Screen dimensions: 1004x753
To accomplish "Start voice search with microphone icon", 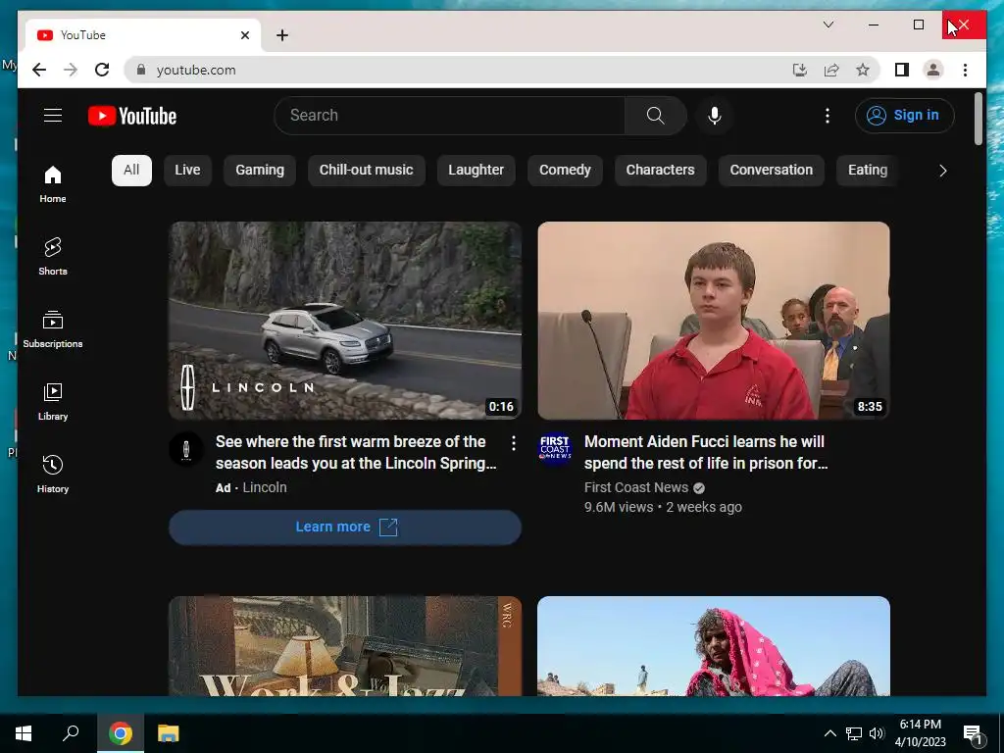I will [x=715, y=116].
